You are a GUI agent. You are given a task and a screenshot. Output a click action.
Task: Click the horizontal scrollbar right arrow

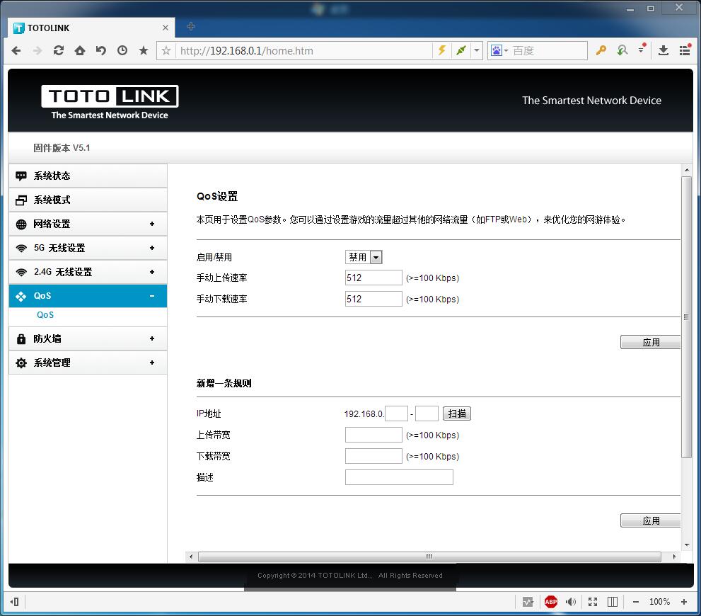[674, 557]
